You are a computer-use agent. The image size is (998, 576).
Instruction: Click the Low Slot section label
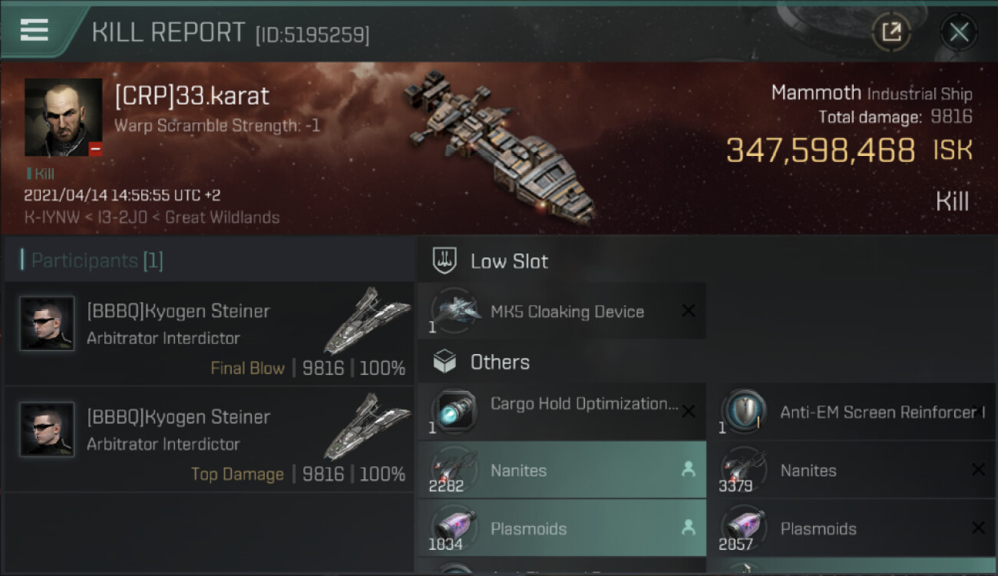coord(509,261)
